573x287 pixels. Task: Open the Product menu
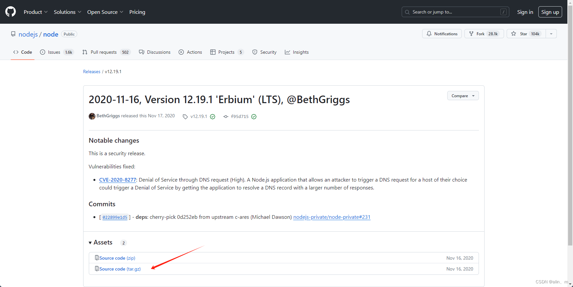36,12
